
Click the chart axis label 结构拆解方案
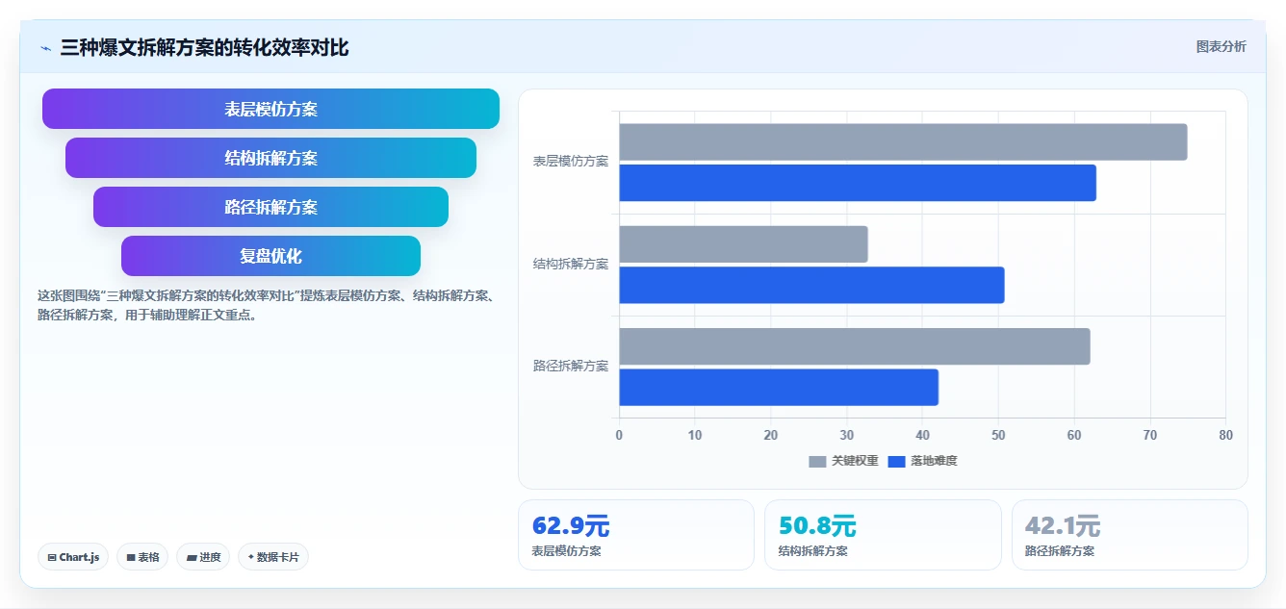tap(571, 264)
